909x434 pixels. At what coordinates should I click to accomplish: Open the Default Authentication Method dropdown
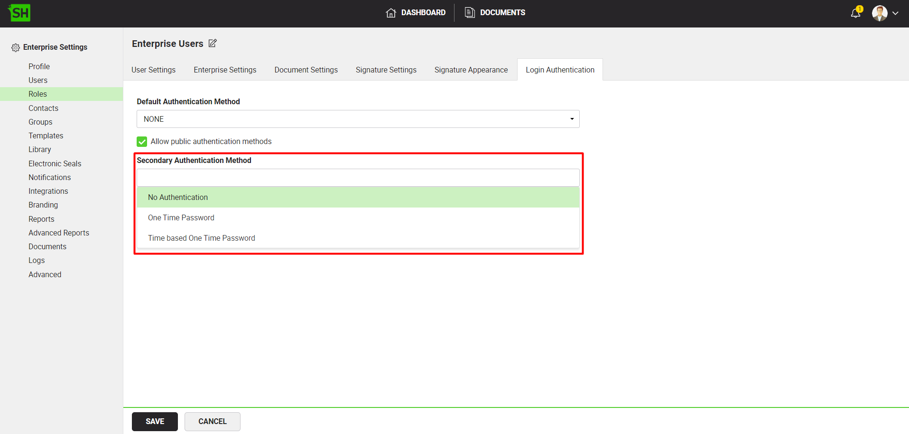tap(358, 119)
